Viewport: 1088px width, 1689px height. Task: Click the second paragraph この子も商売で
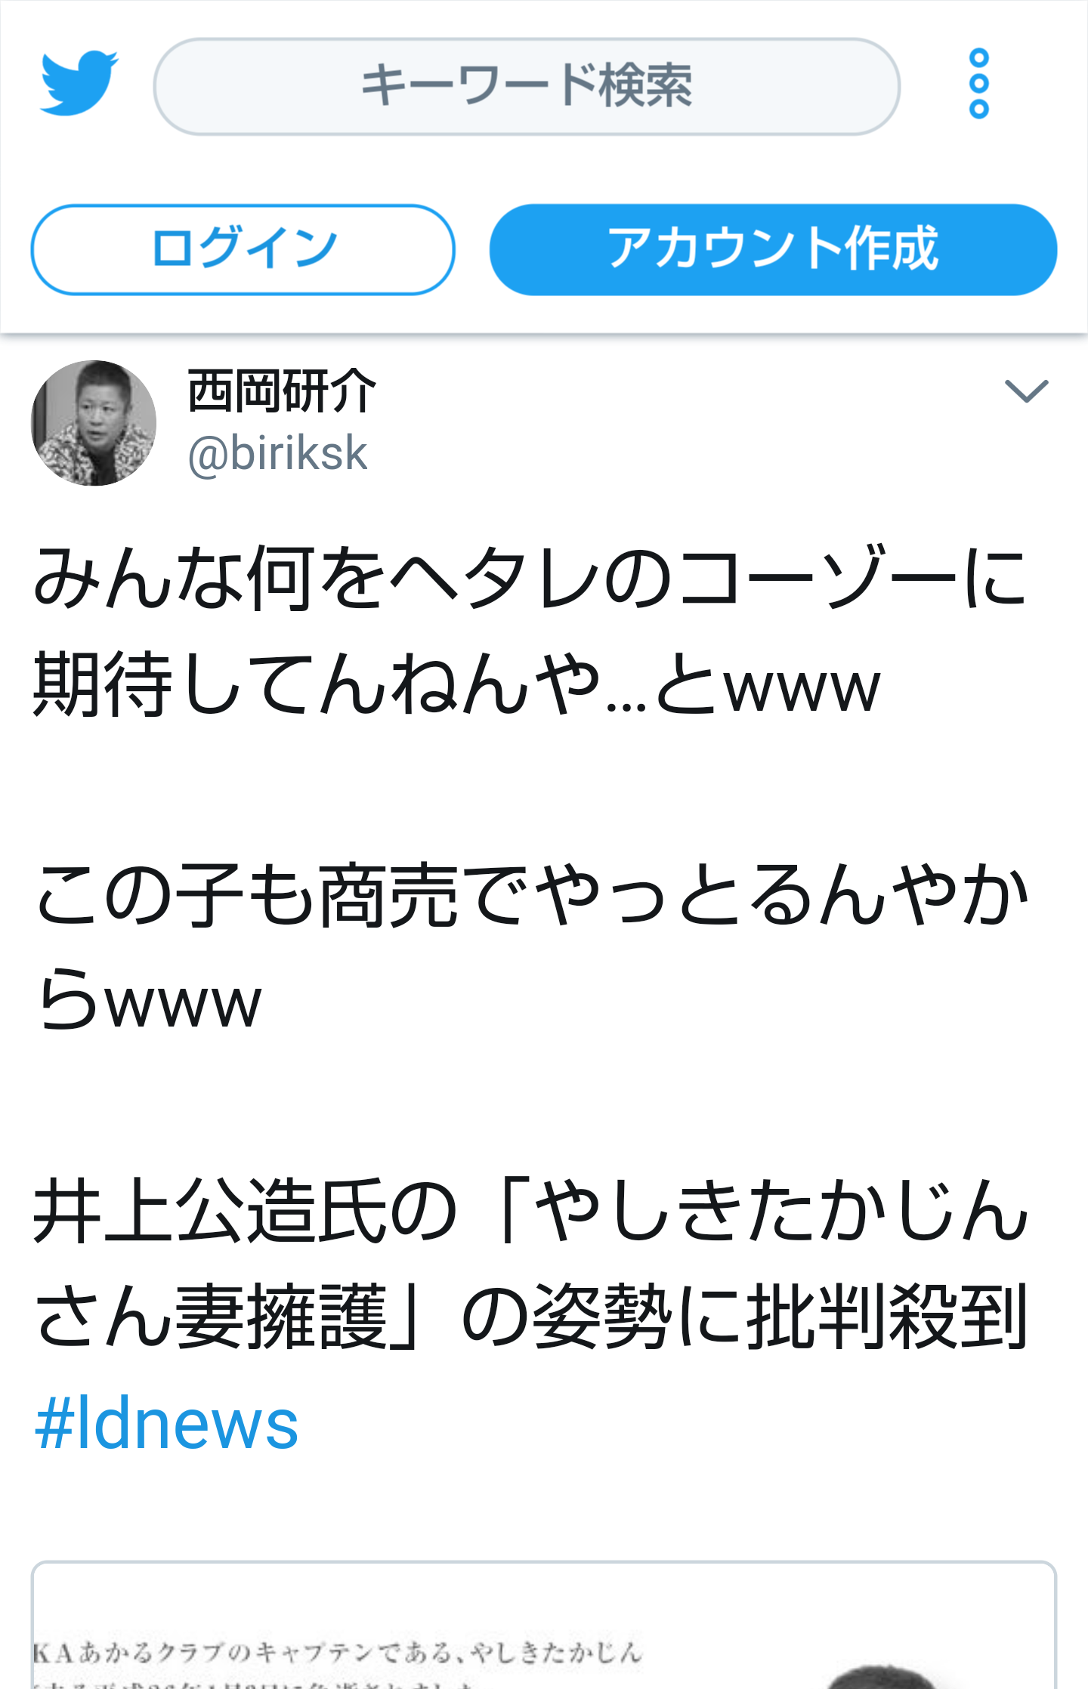tap(530, 946)
